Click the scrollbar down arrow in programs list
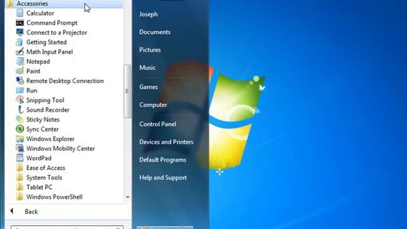 click(x=127, y=197)
